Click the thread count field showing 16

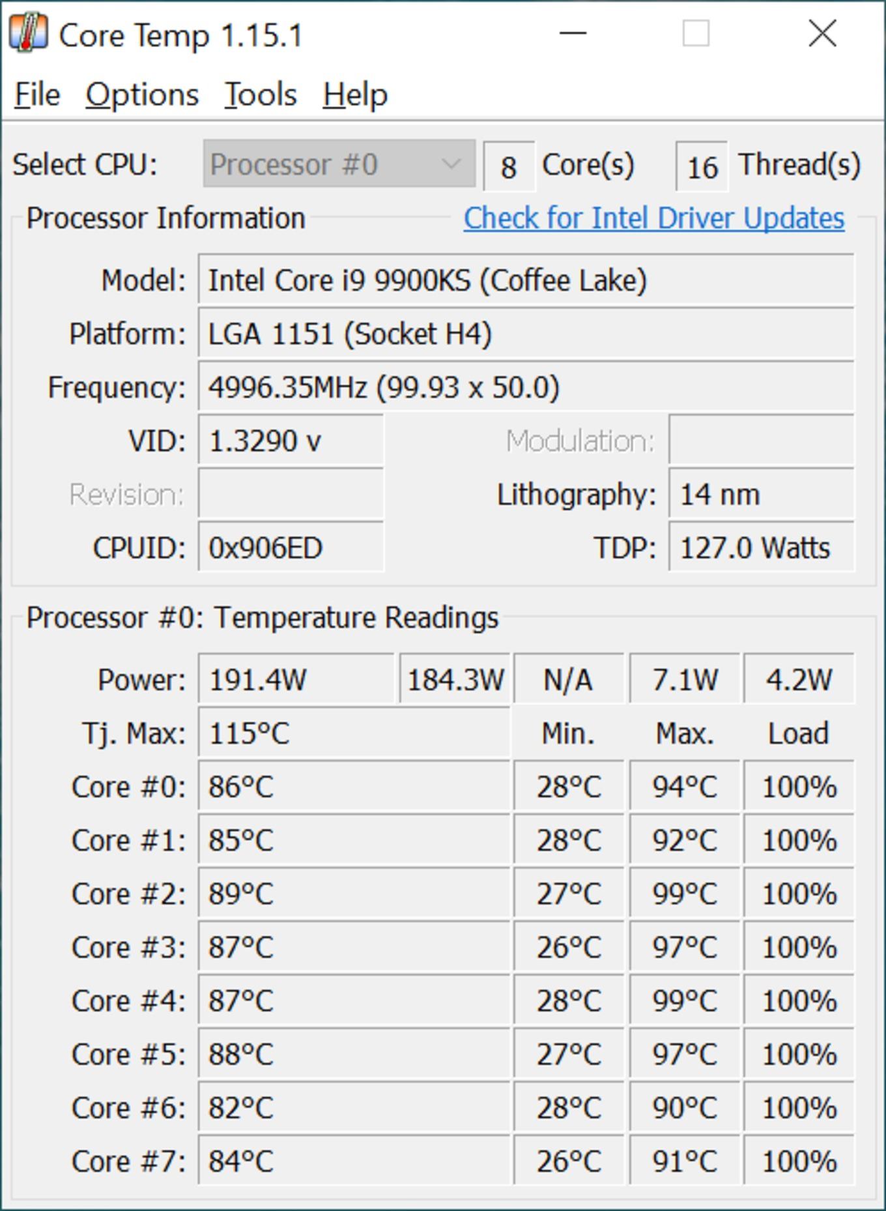702,167
